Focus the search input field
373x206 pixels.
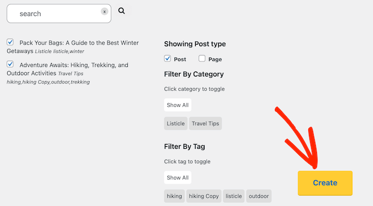click(x=59, y=14)
